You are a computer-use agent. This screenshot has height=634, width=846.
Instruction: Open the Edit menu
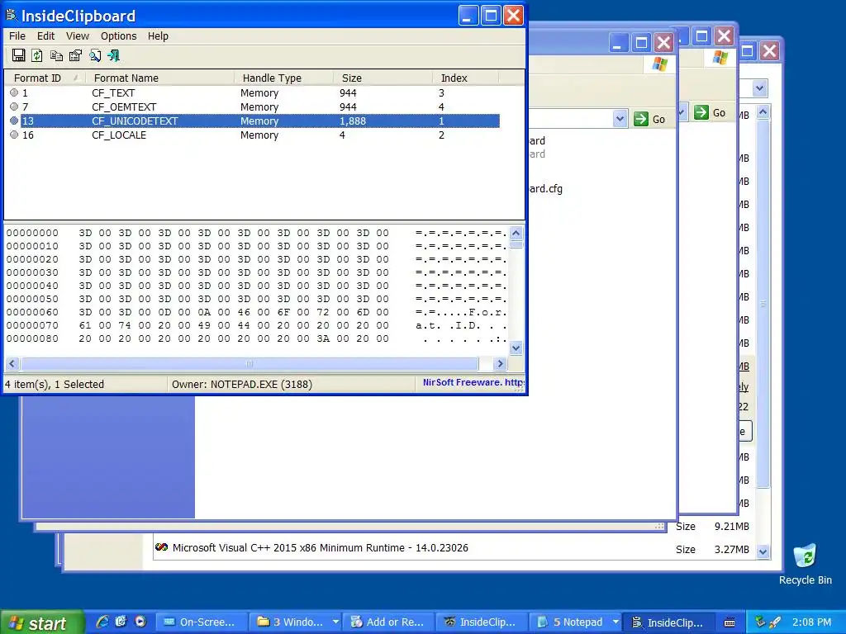coord(46,36)
